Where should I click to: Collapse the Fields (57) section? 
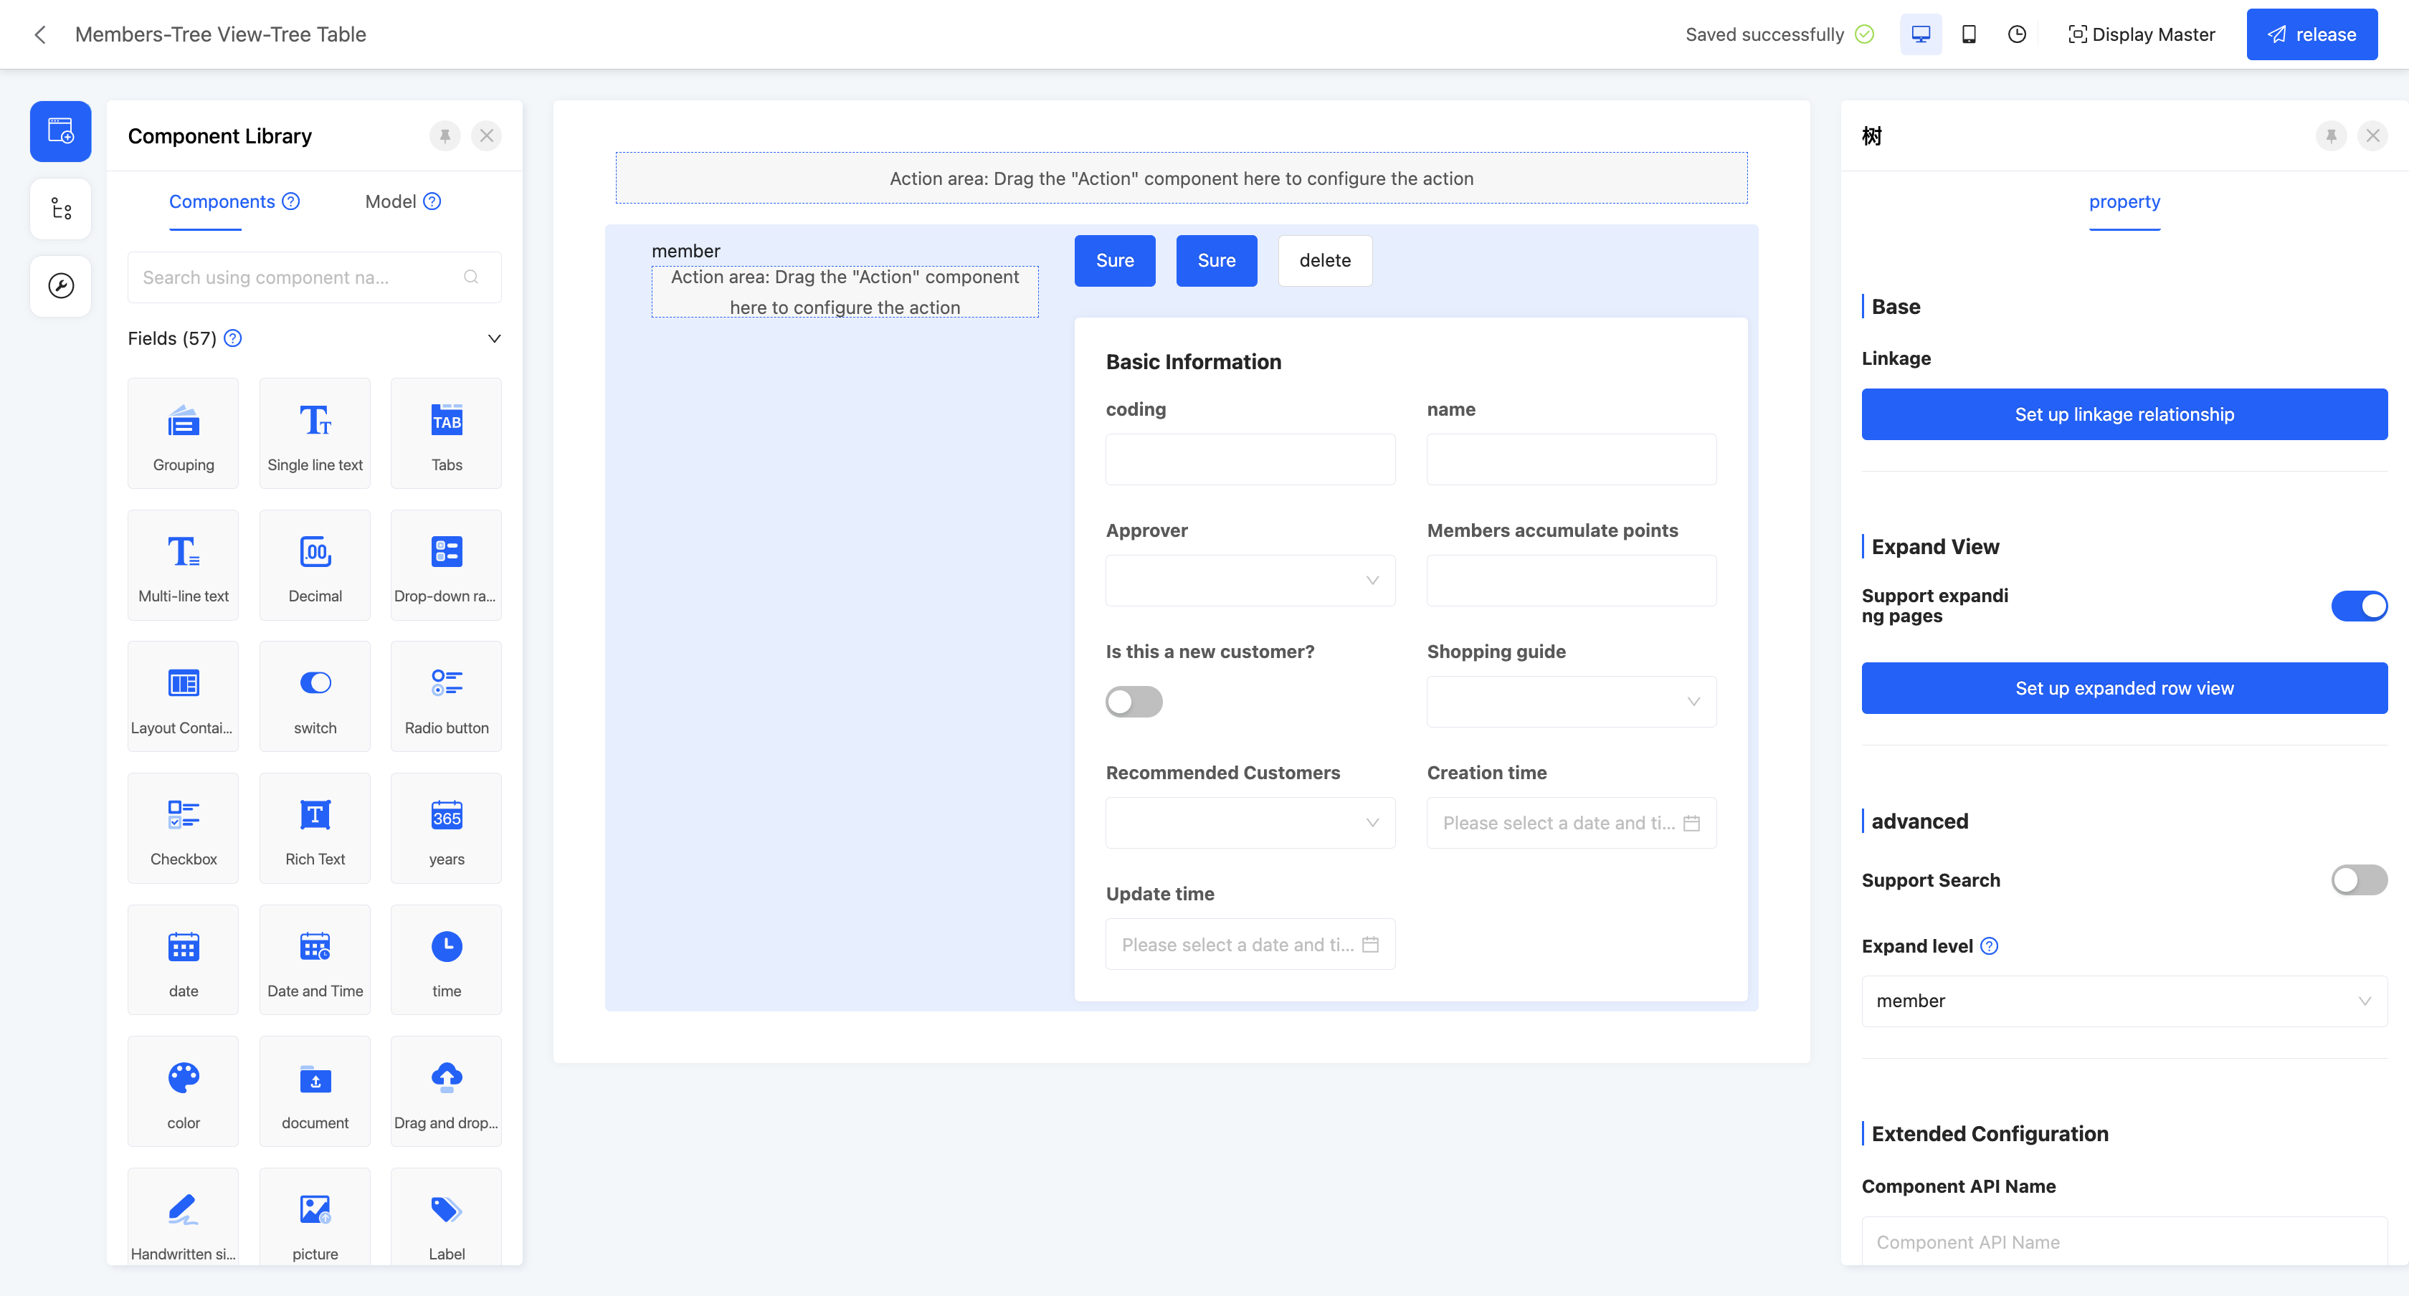(x=494, y=338)
